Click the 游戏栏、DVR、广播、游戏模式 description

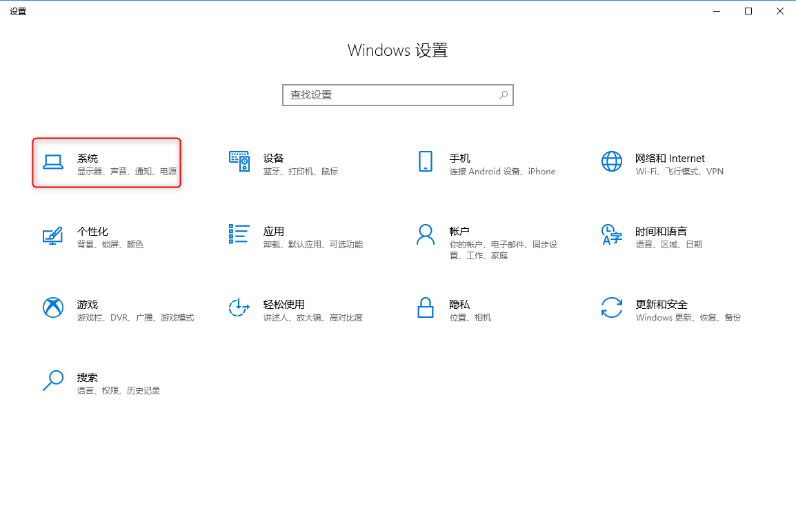[x=136, y=318]
